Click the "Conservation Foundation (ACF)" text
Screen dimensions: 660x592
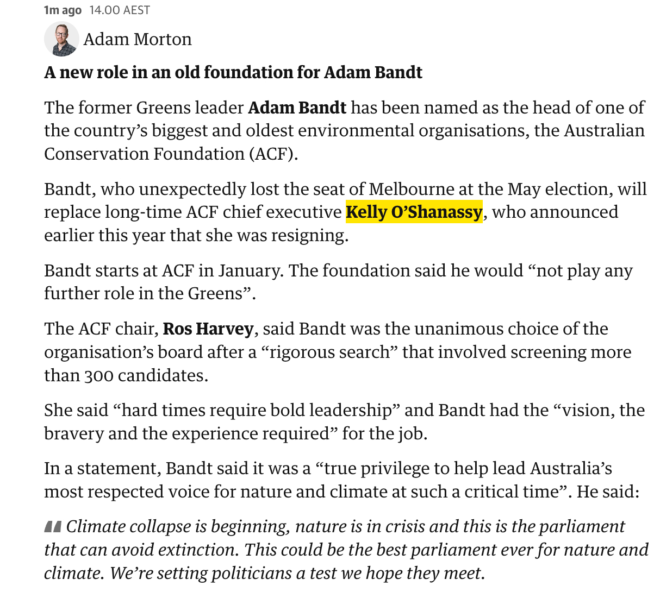171,154
